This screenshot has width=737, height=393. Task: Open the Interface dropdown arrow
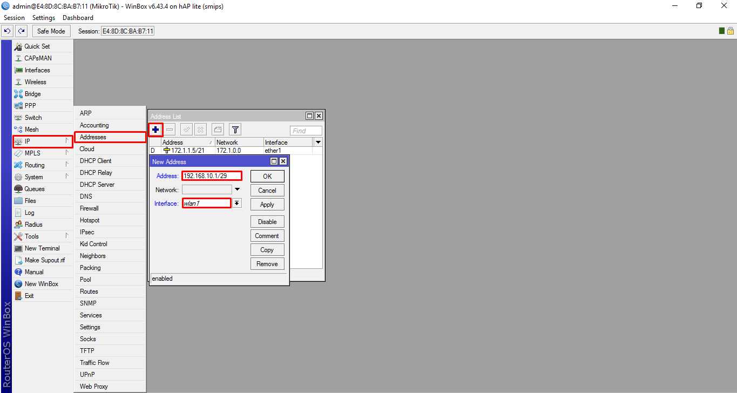(237, 204)
